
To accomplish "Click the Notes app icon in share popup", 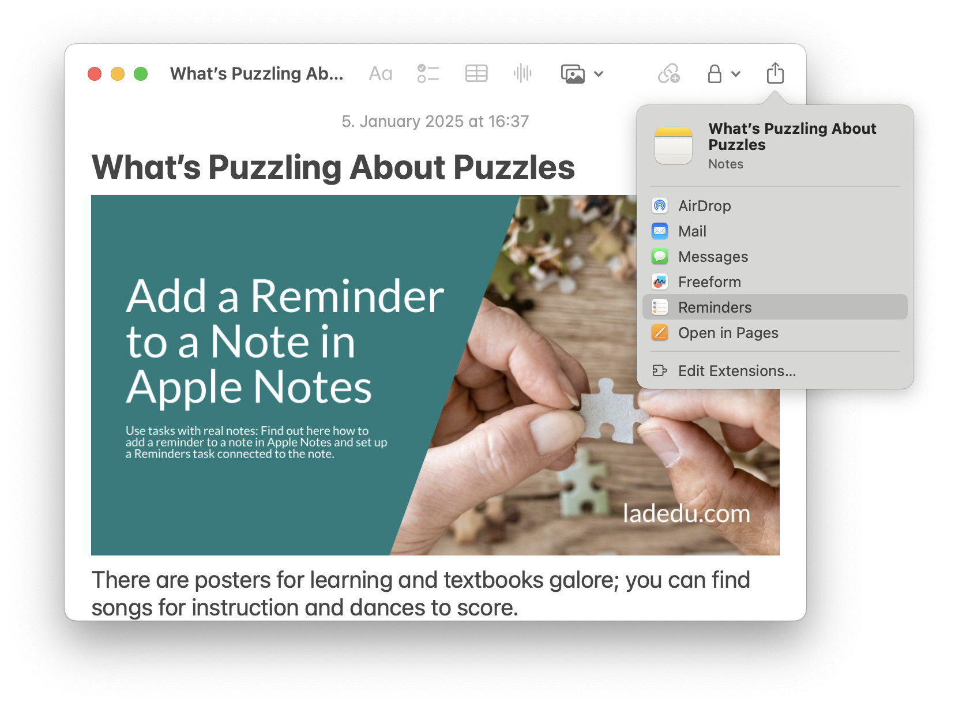I will click(674, 145).
